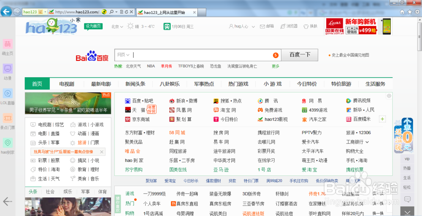Click the green plus add-site icon
Screen dimensions: 422x216
(382, 119)
